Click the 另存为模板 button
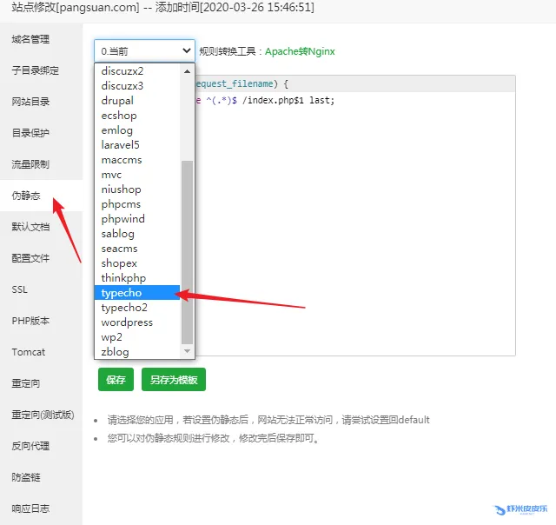 point(173,380)
